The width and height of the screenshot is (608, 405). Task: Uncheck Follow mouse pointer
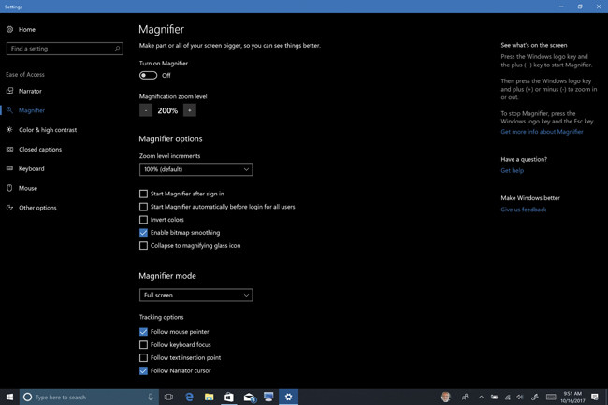coord(143,332)
